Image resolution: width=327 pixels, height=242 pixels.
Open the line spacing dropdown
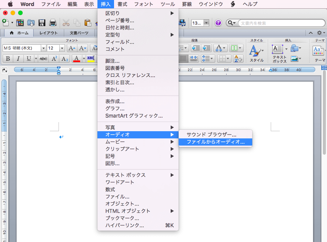click(x=208, y=59)
